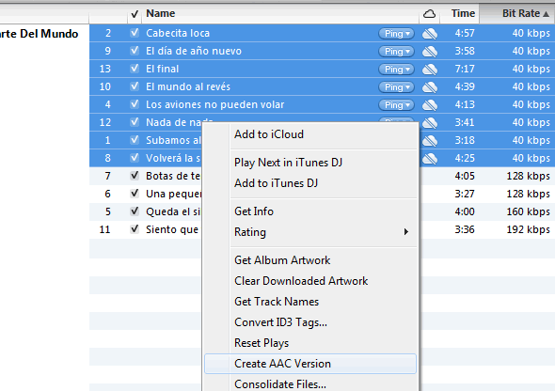Uncheck the Siento que track
The width and height of the screenshot is (555, 391).
coord(135,229)
